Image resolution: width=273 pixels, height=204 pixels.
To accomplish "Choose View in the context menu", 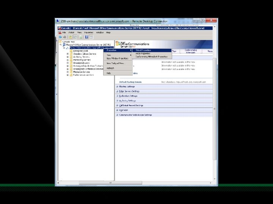I will (118, 55).
